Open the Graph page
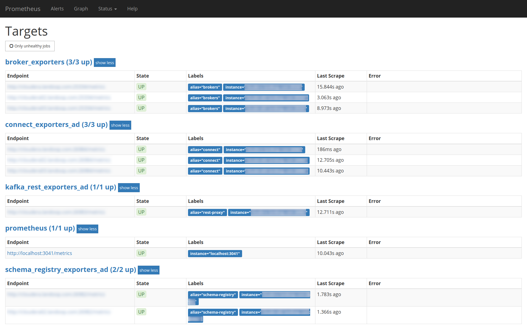The image size is (527, 329). (81, 9)
